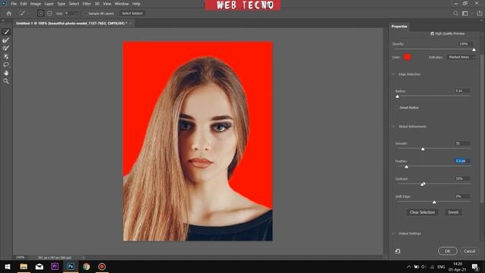Click the Clear Selection button

point(422,212)
